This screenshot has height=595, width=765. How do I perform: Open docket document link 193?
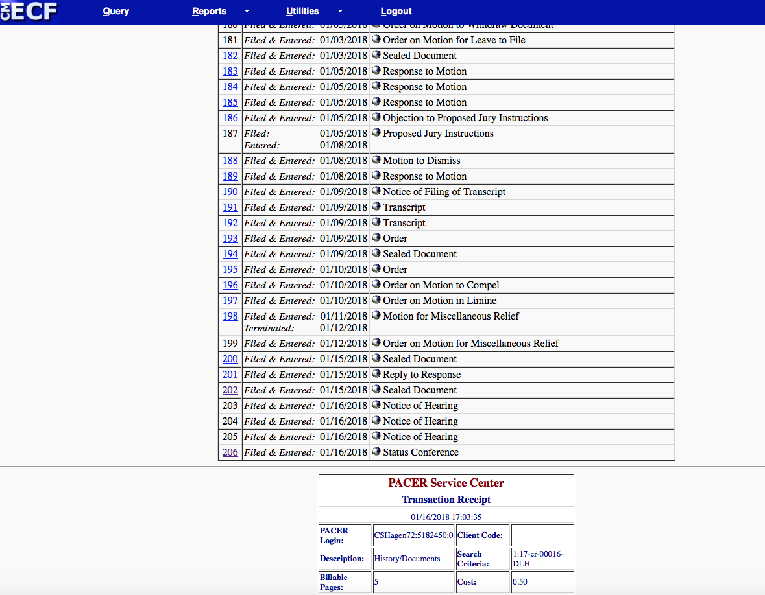(x=230, y=239)
